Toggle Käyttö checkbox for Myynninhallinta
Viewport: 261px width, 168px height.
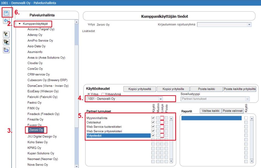(x=153, y=118)
